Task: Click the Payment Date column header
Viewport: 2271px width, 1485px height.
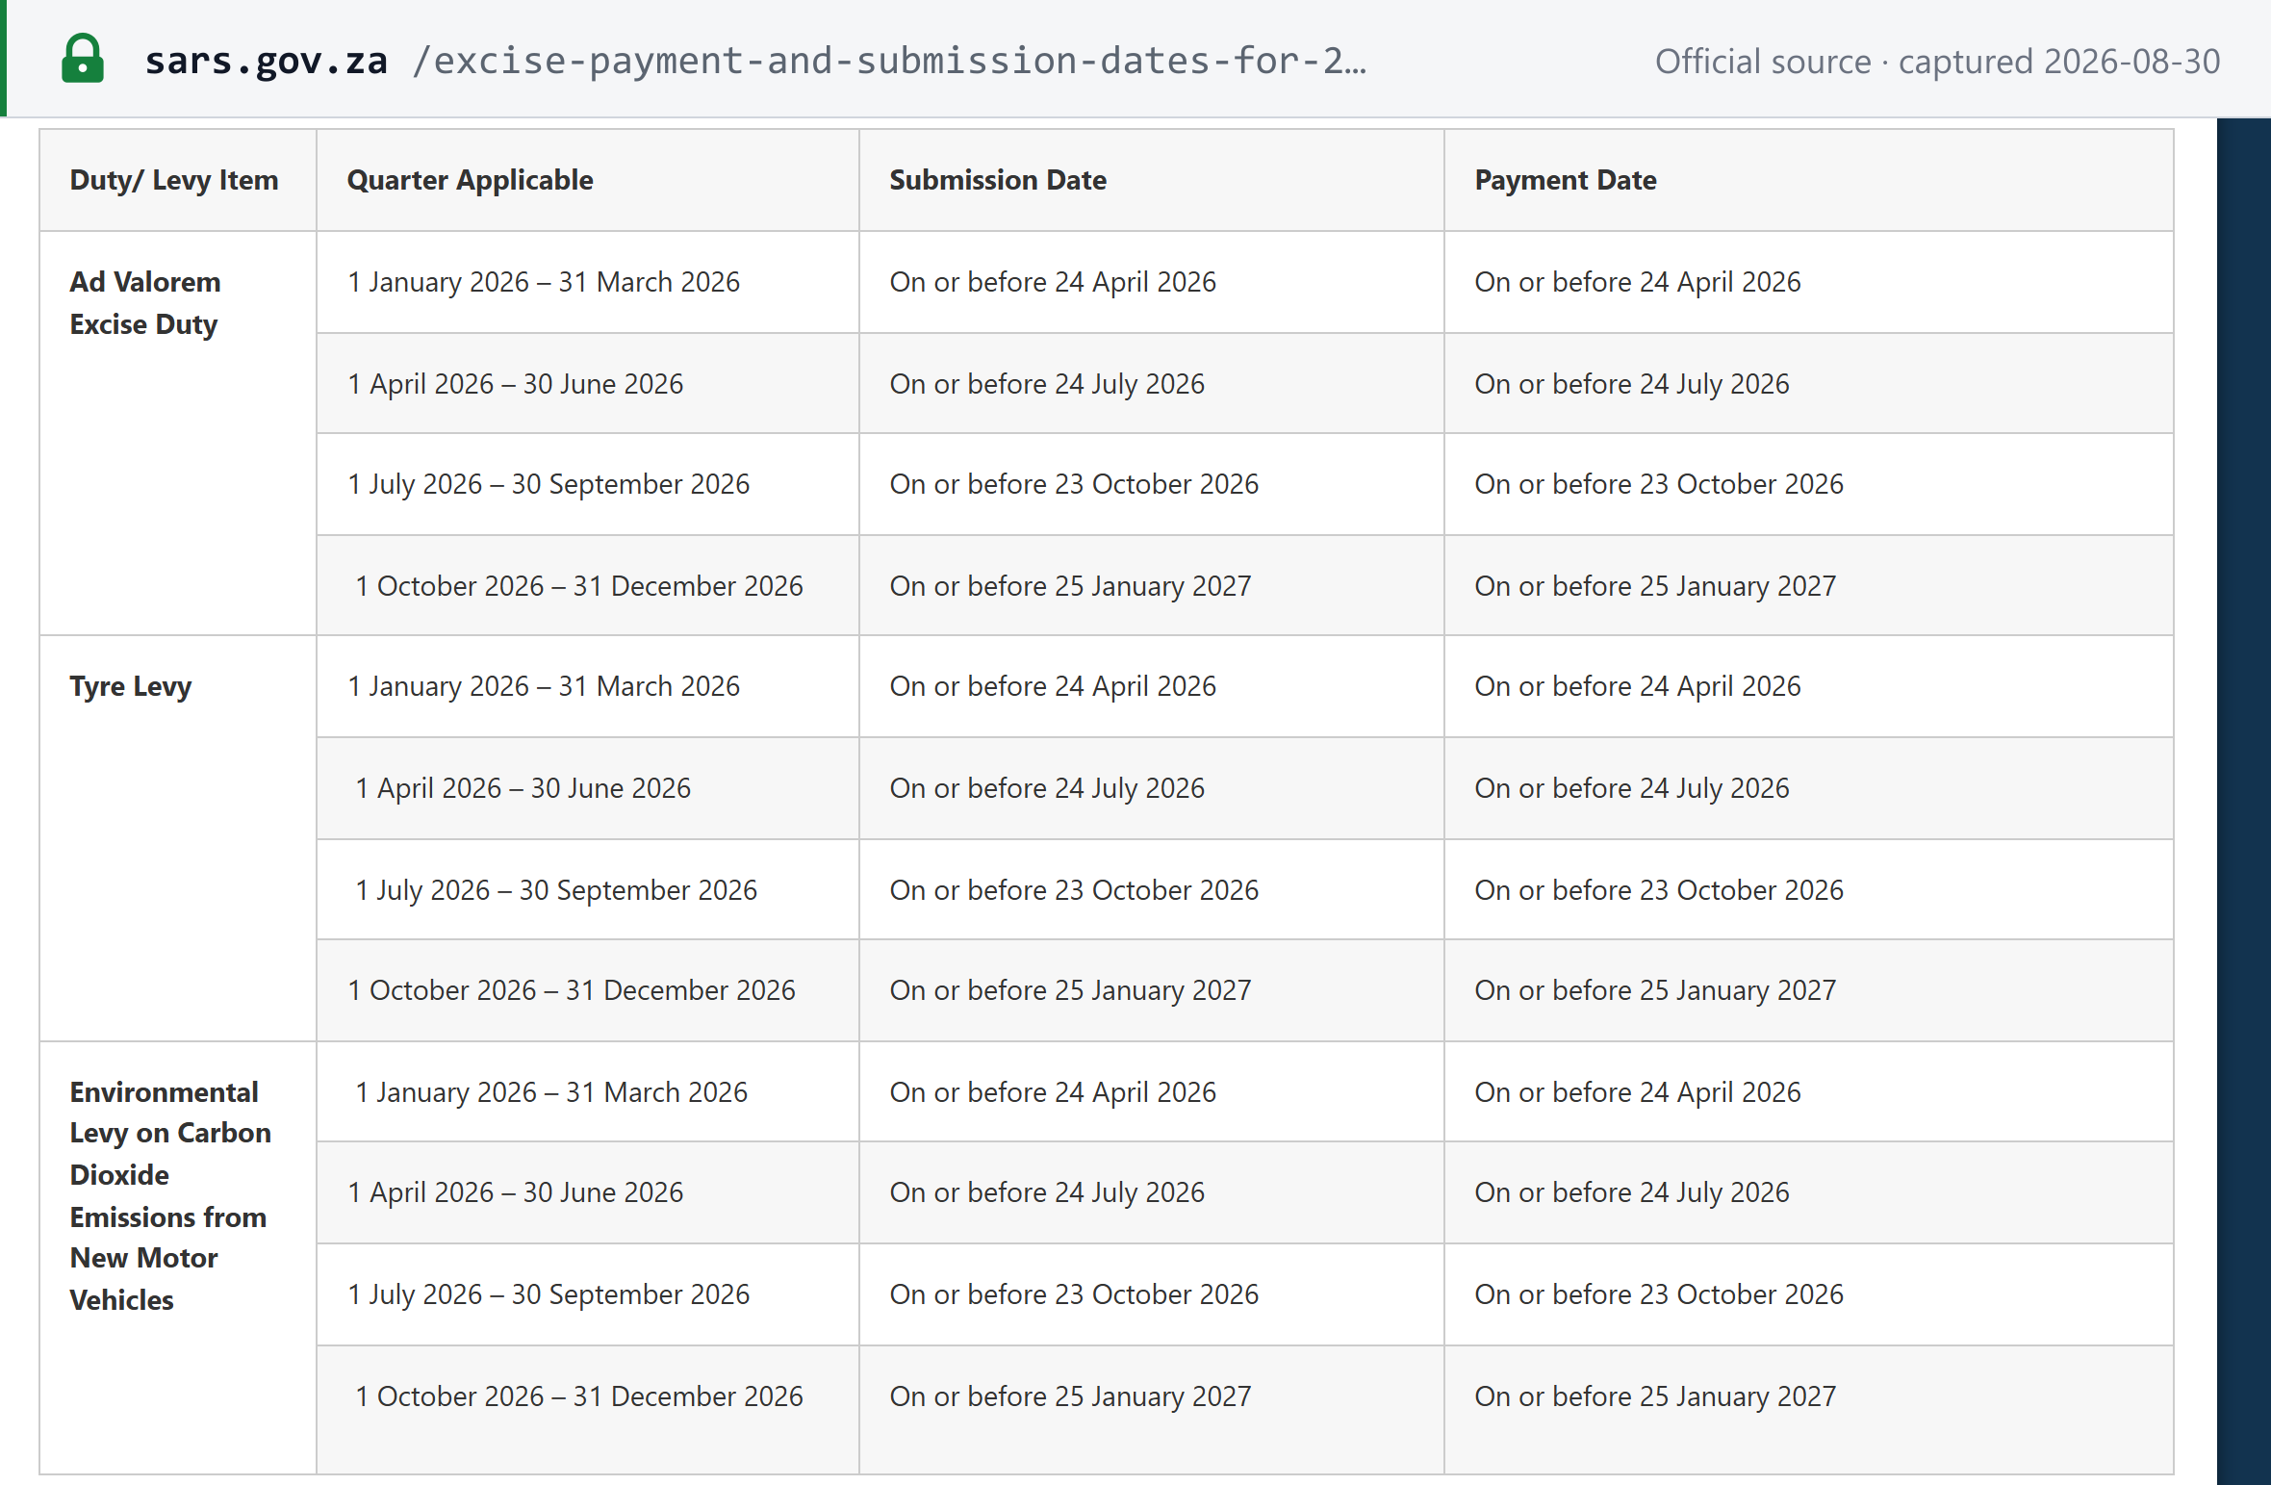Action: 1566,180
